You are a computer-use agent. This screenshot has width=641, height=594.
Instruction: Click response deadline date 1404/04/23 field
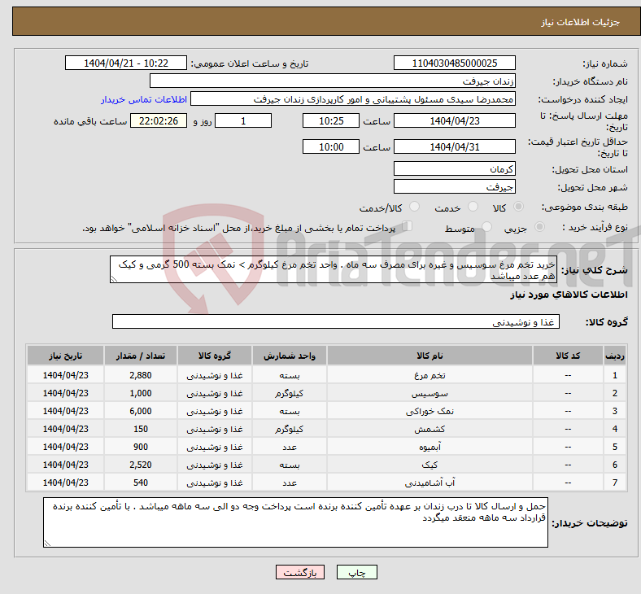[x=454, y=120]
